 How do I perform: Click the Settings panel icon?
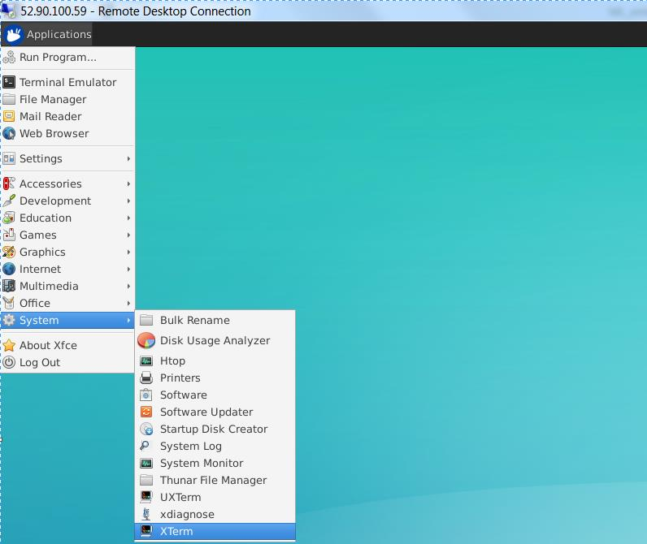tap(9, 158)
